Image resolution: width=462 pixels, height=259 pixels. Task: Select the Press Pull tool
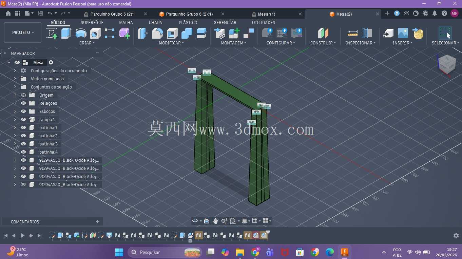(143, 33)
